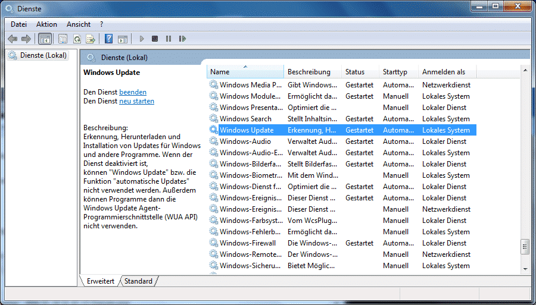This screenshot has width=536, height=305.
Task: Click gear icon of Windows-Remote... row
Action: (x=214, y=254)
